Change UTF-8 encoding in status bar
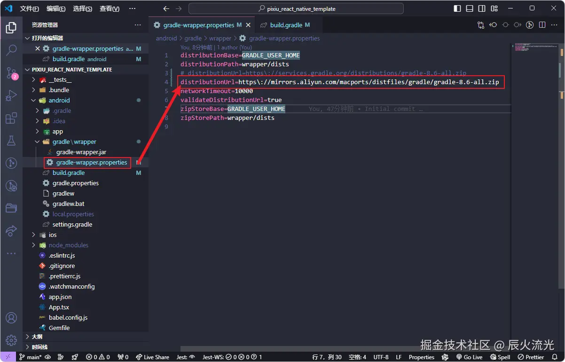This screenshot has height=362, width=565. pyautogui.click(x=381, y=357)
